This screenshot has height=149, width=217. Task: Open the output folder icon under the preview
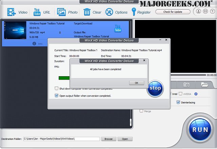(204, 84)
